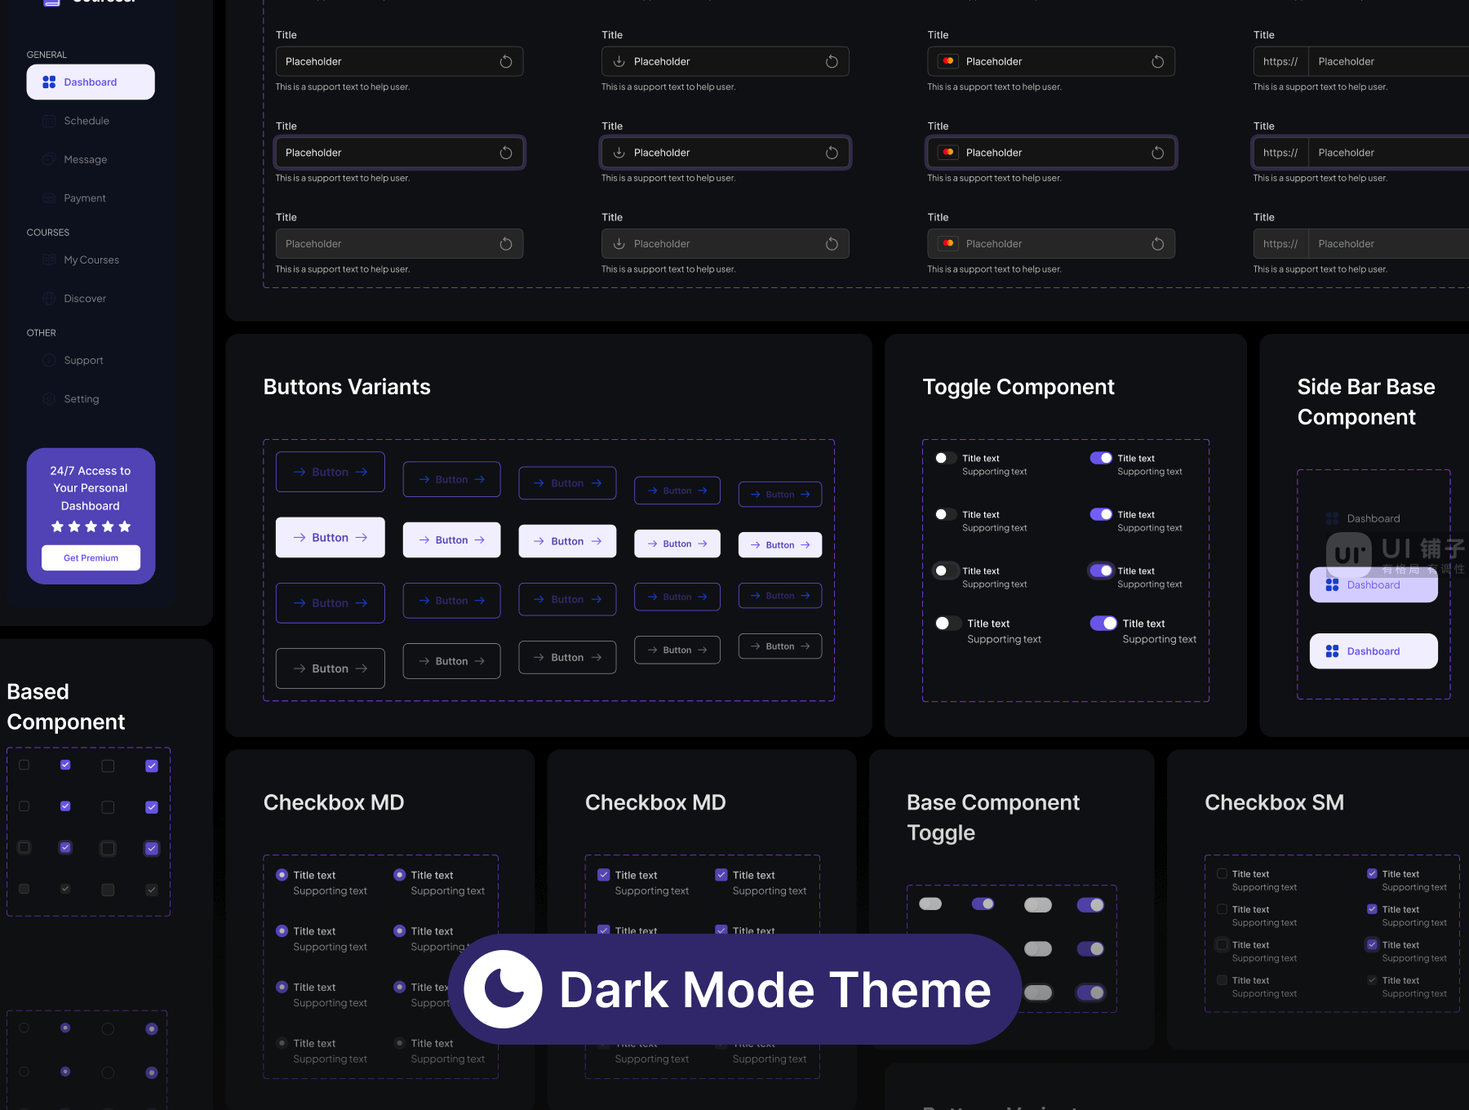Screen dimensions: 1469x1110
Task: Click download icon in focused Placeholder field
Action: (x=619, y=153)
